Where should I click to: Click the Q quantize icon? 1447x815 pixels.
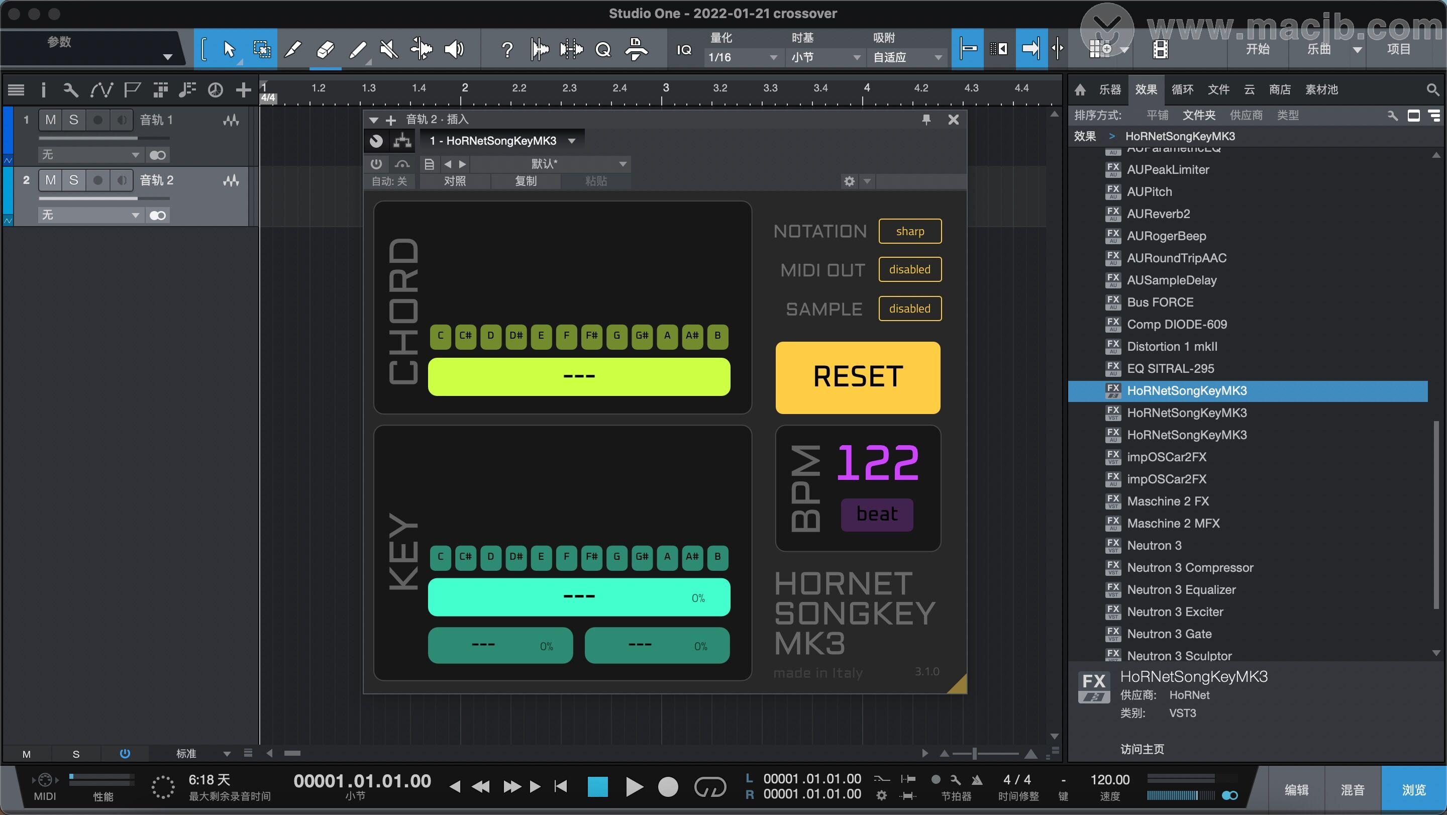[x=603, y=50]
